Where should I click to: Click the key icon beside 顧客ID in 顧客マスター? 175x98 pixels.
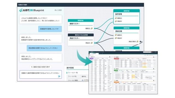click(92, 28)
